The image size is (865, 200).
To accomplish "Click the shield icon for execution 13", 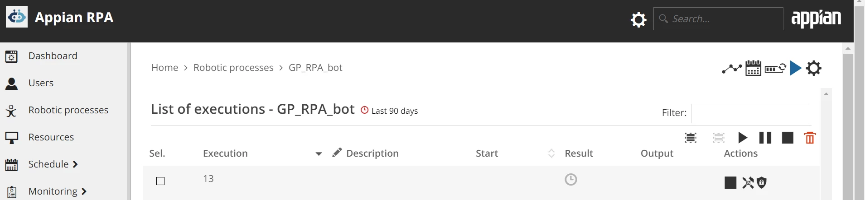I will pos(762,182).
